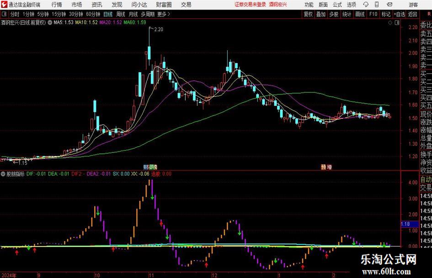Open the 发现 menu
Viewport: 432px width, 278px height.
point(117,5)
